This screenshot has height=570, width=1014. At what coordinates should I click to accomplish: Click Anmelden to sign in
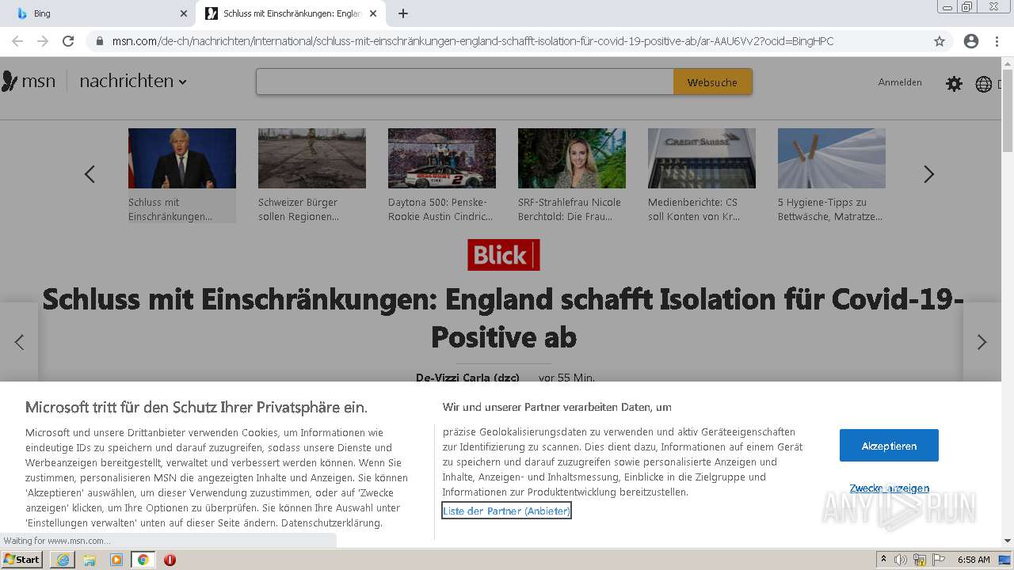coord(900,82)
